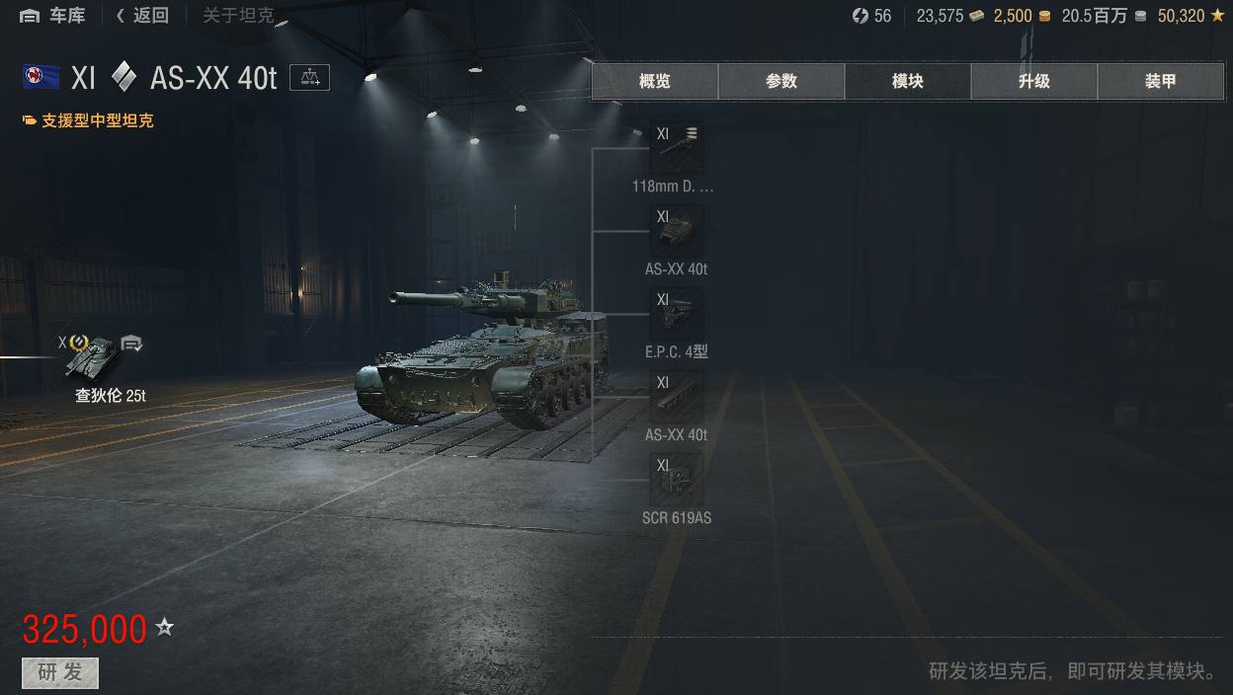Click the 研发 research button
Image resolution: width=1233 pixels, height=695 pixels.
click(60, 673)
